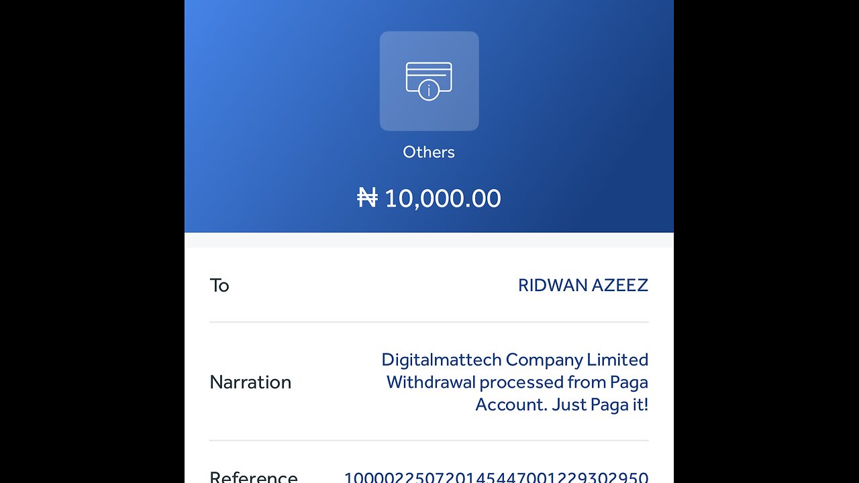Tap Digitalmattech Company Limited narration line
The image size is (859, 483).
click(515, 360)
